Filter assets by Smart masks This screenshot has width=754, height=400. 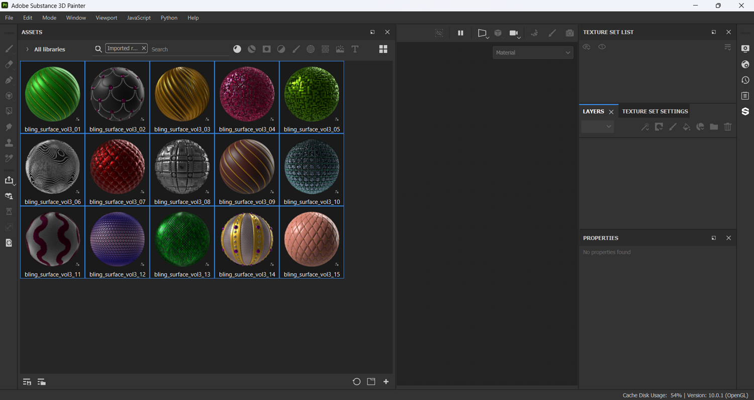coord(266,49)
